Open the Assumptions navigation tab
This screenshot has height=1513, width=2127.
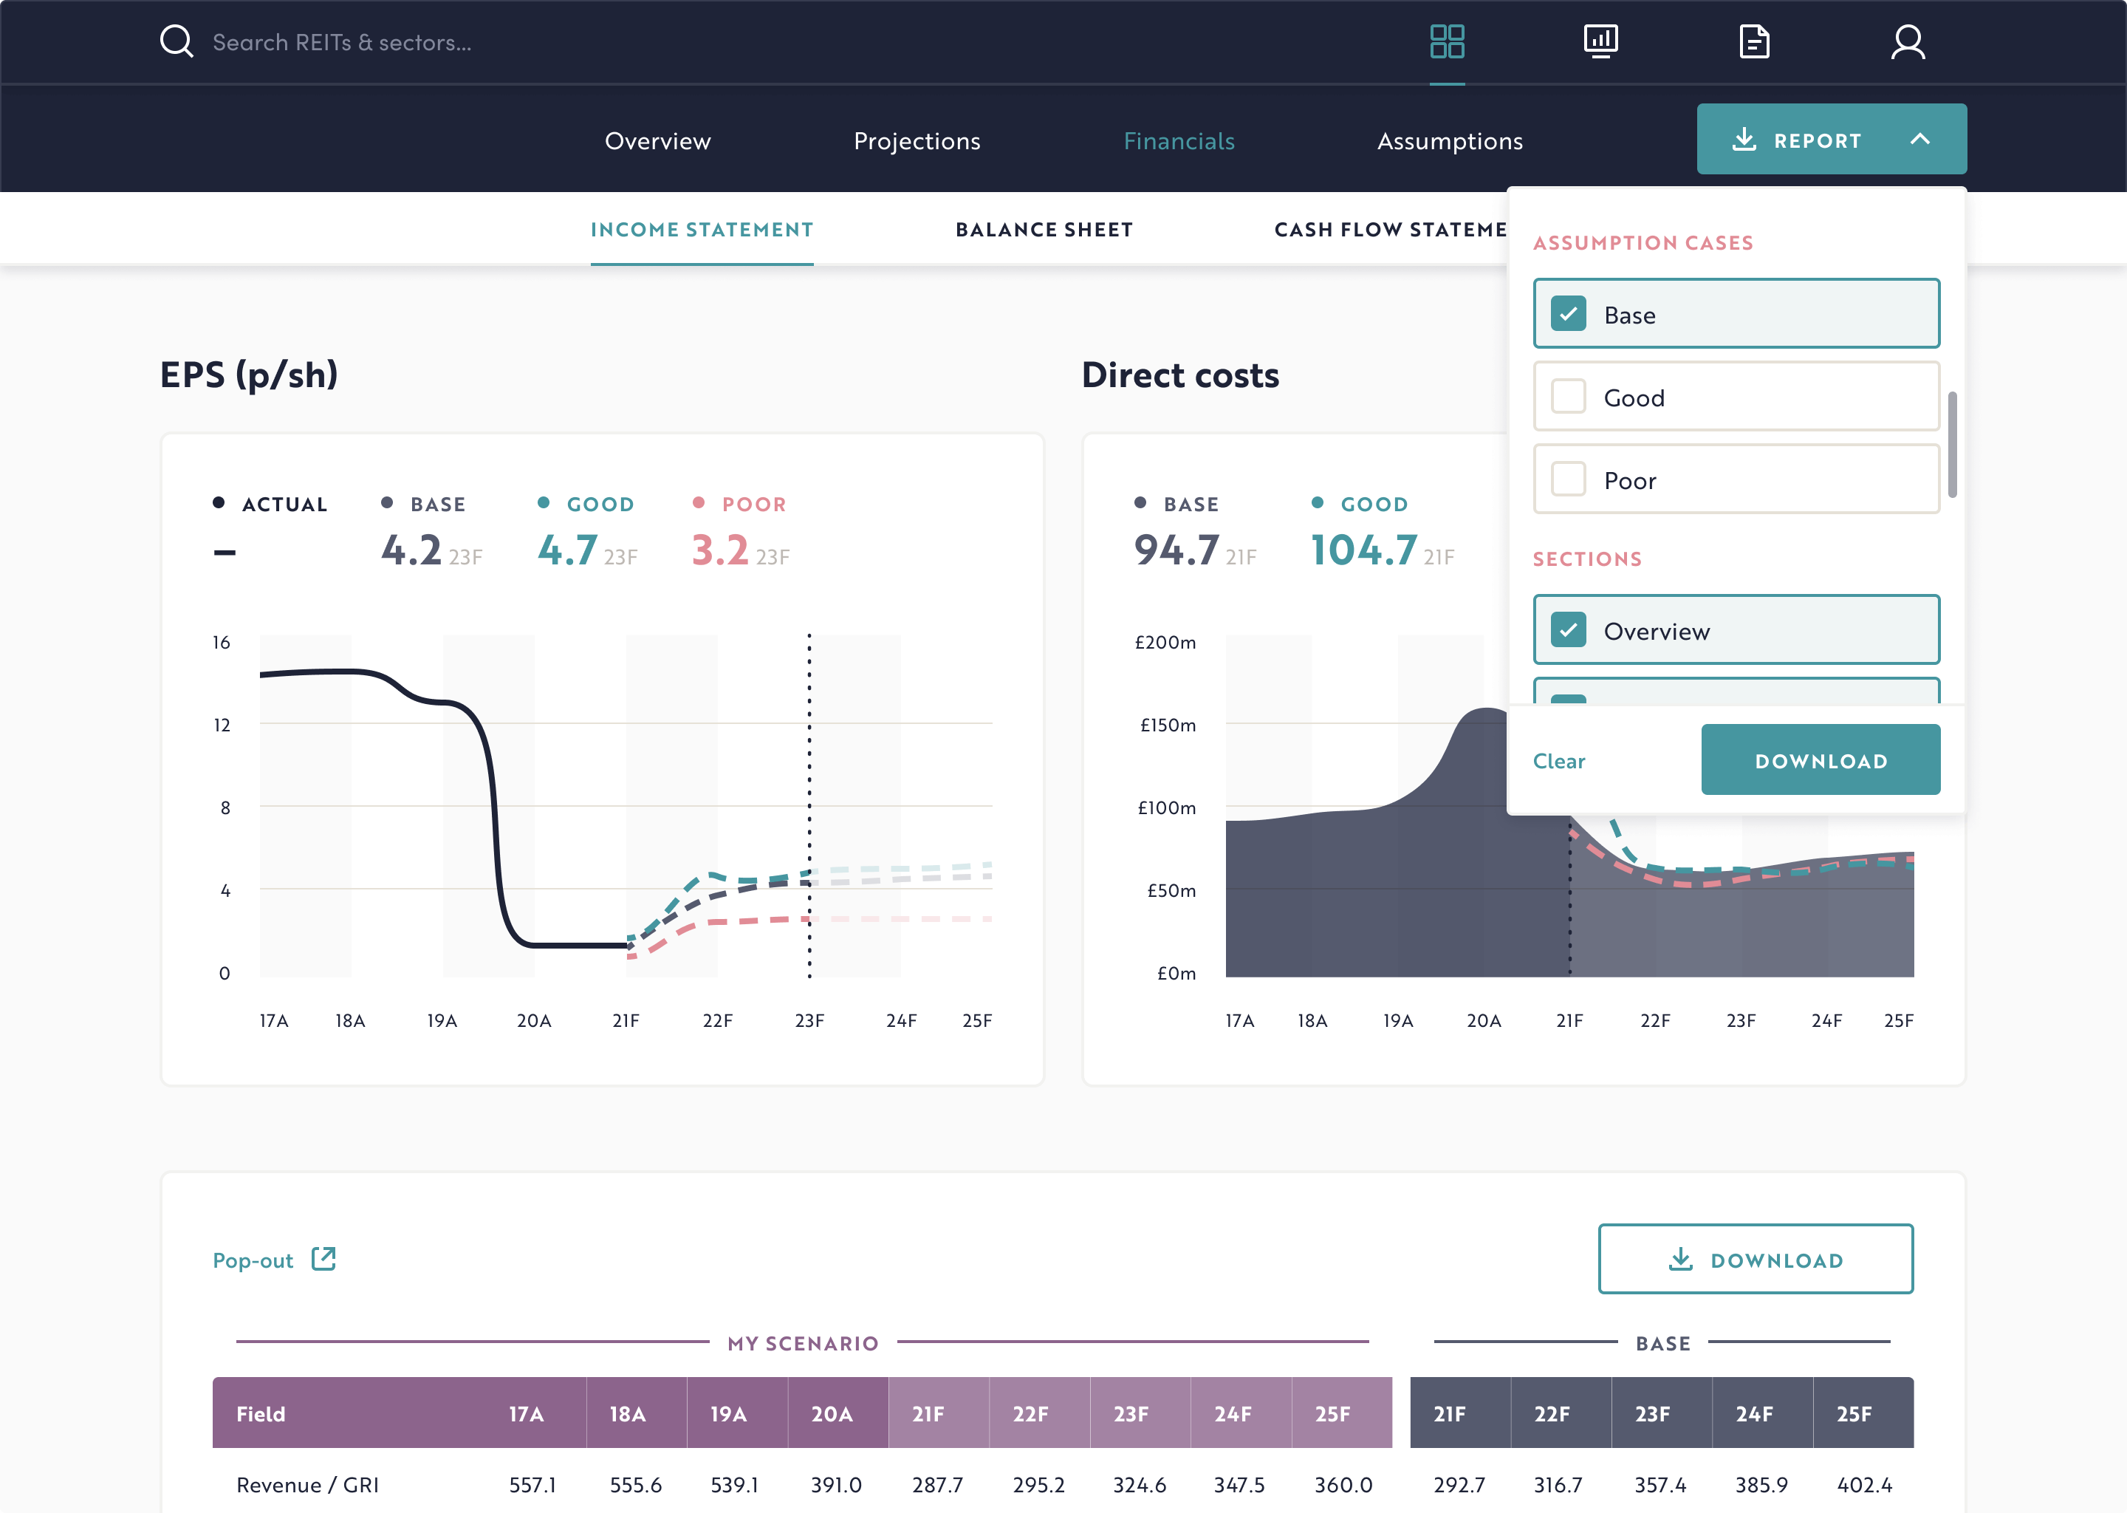click(x=1450, y=140)
